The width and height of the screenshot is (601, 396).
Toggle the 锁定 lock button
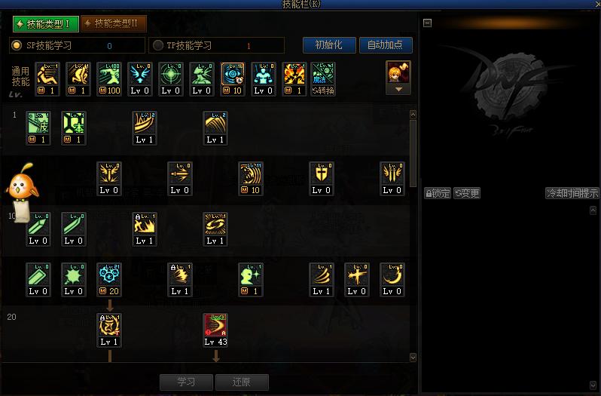[438, 193]
